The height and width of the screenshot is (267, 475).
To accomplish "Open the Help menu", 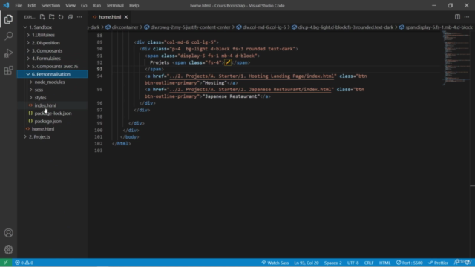I will (134, 5).
